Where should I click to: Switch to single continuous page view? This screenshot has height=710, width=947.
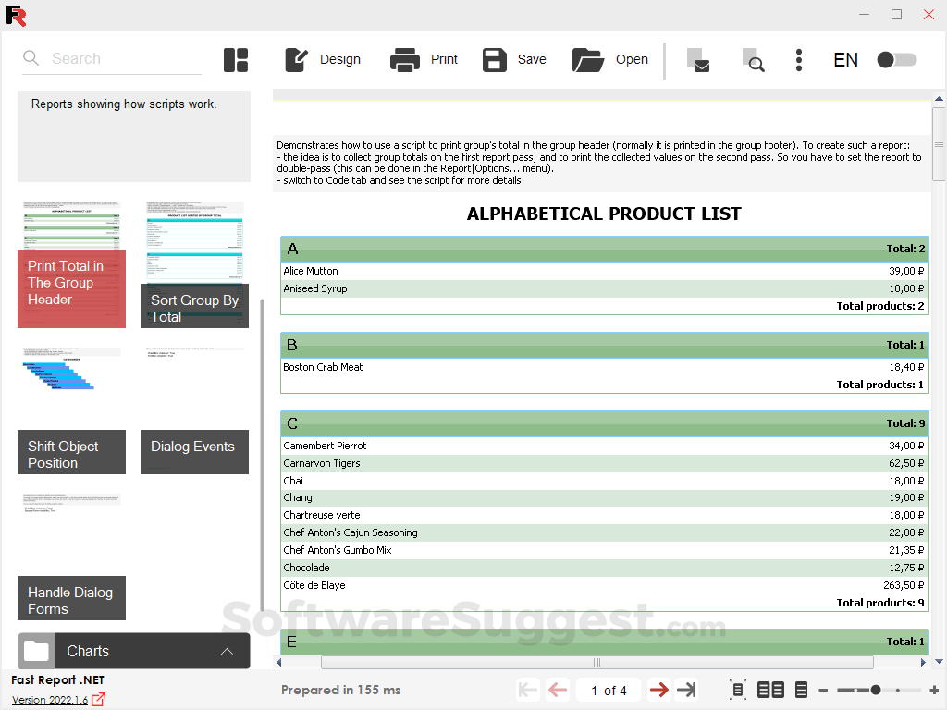801,690
